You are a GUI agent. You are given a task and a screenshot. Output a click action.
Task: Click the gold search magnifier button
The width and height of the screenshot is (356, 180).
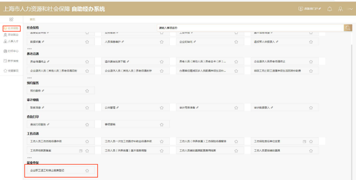pyautogui.click(x=348, y=28)
